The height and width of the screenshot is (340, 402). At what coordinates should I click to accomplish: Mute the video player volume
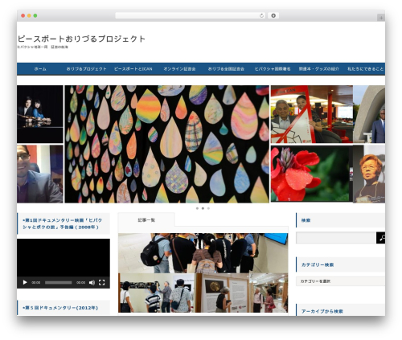pyautogui.click(x=92, y=282)
